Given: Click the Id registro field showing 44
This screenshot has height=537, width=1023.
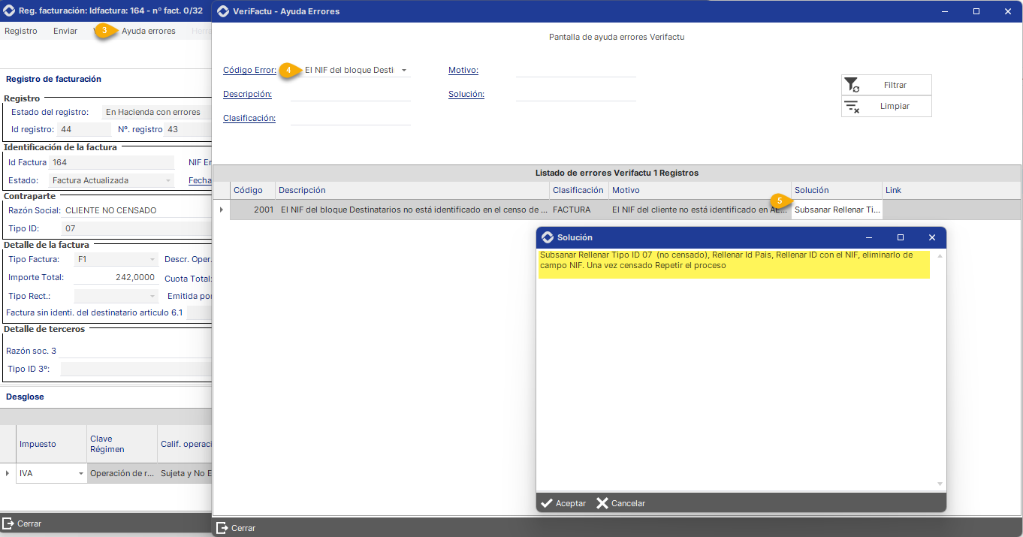Looking at the screenshot, I should pyautogui.click(x=84, y=129).
